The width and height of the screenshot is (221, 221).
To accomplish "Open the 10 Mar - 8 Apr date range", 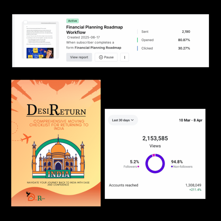I will coord(190,120).
